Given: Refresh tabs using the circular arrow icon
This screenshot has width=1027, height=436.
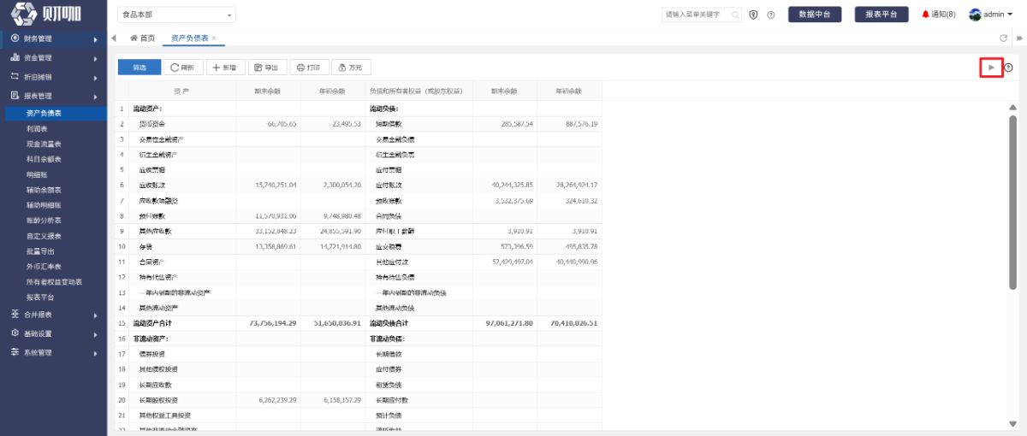Looking at the screenshot, I should pyautogui.click(x=1004, y=38).
